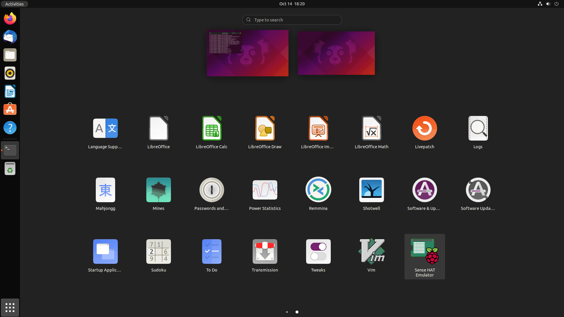Screen dimensions: 564x317
Task: Open Livepatch
Action: point(425,133)
